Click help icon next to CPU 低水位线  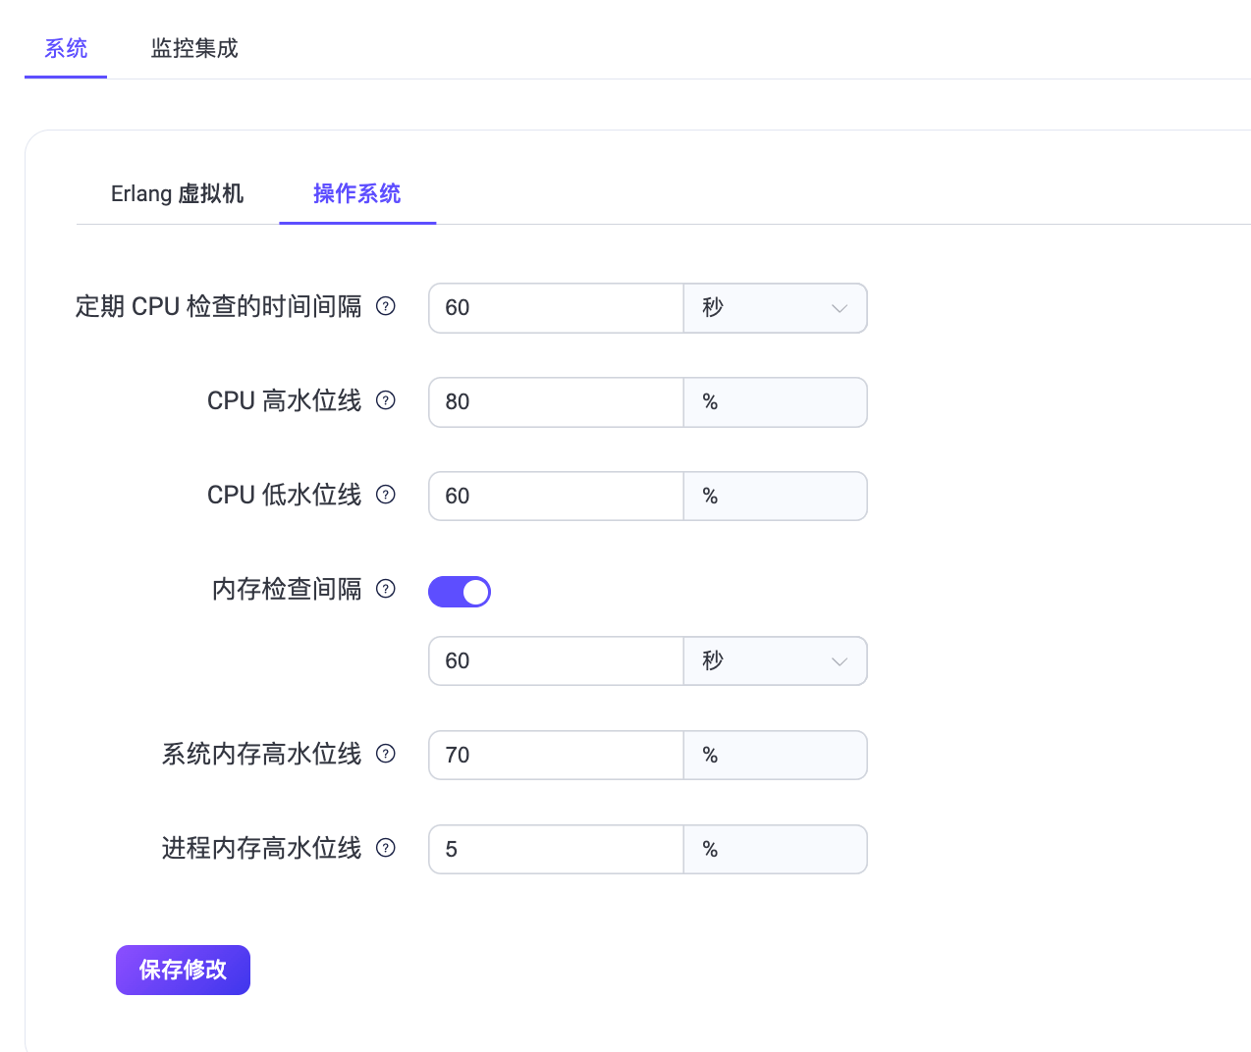[386, 495]
